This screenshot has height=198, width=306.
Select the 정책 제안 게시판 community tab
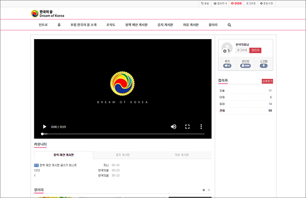pyautogui.click(x=64, y=155)
